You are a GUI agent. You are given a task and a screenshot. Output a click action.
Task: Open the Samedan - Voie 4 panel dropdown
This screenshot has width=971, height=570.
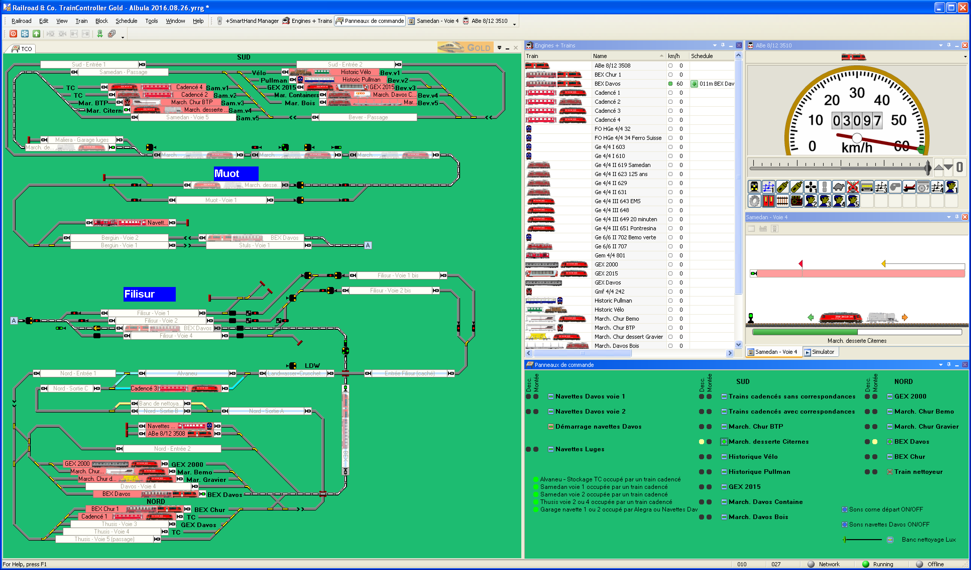pyautogui.click(x=949, y=217)
